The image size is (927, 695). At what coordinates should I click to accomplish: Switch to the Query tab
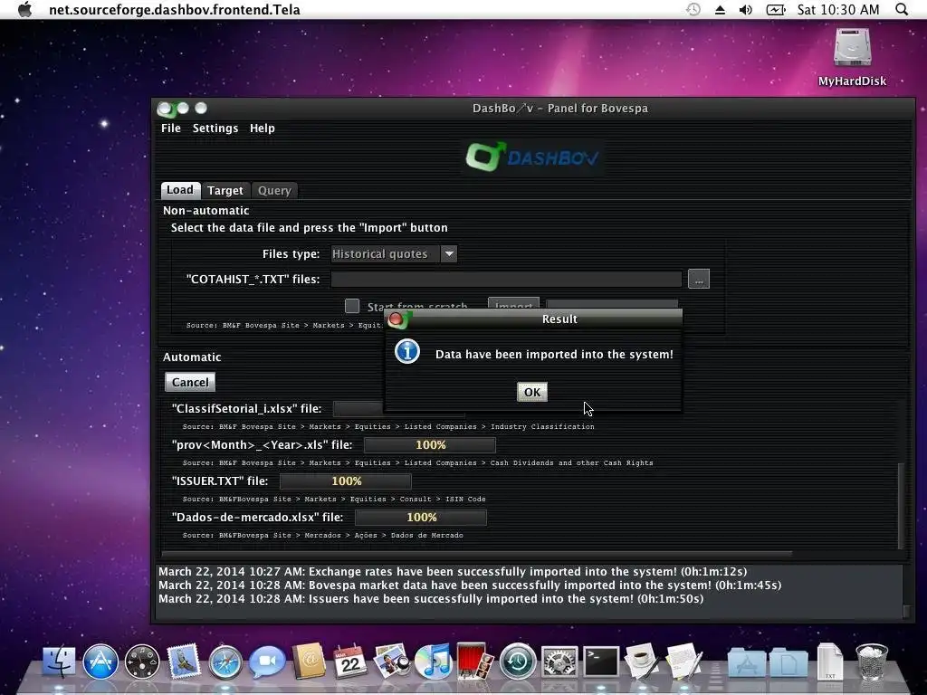(x=274, y=190)
